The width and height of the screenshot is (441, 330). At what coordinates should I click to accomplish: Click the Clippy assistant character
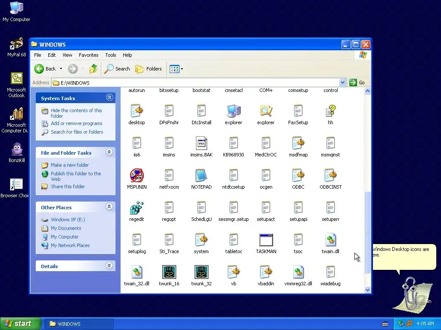tap(412, 295)
